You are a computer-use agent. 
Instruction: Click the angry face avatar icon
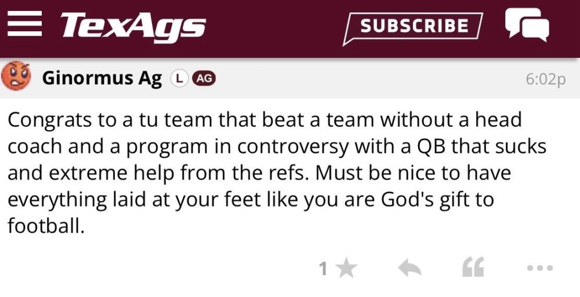click(x=16, y=77)
